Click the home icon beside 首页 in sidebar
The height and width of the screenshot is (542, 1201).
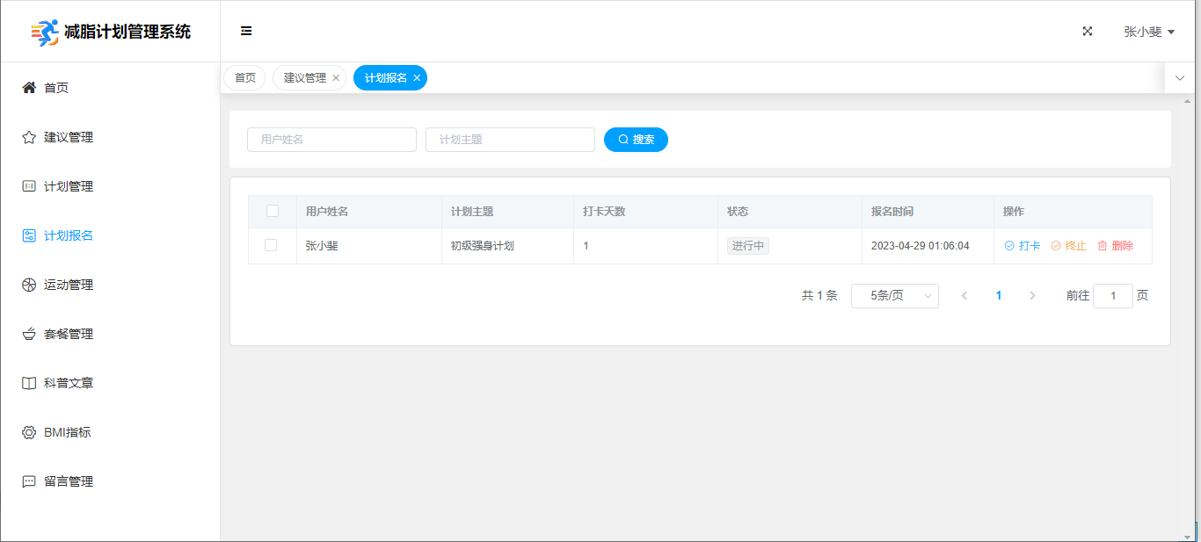(29, 88)
